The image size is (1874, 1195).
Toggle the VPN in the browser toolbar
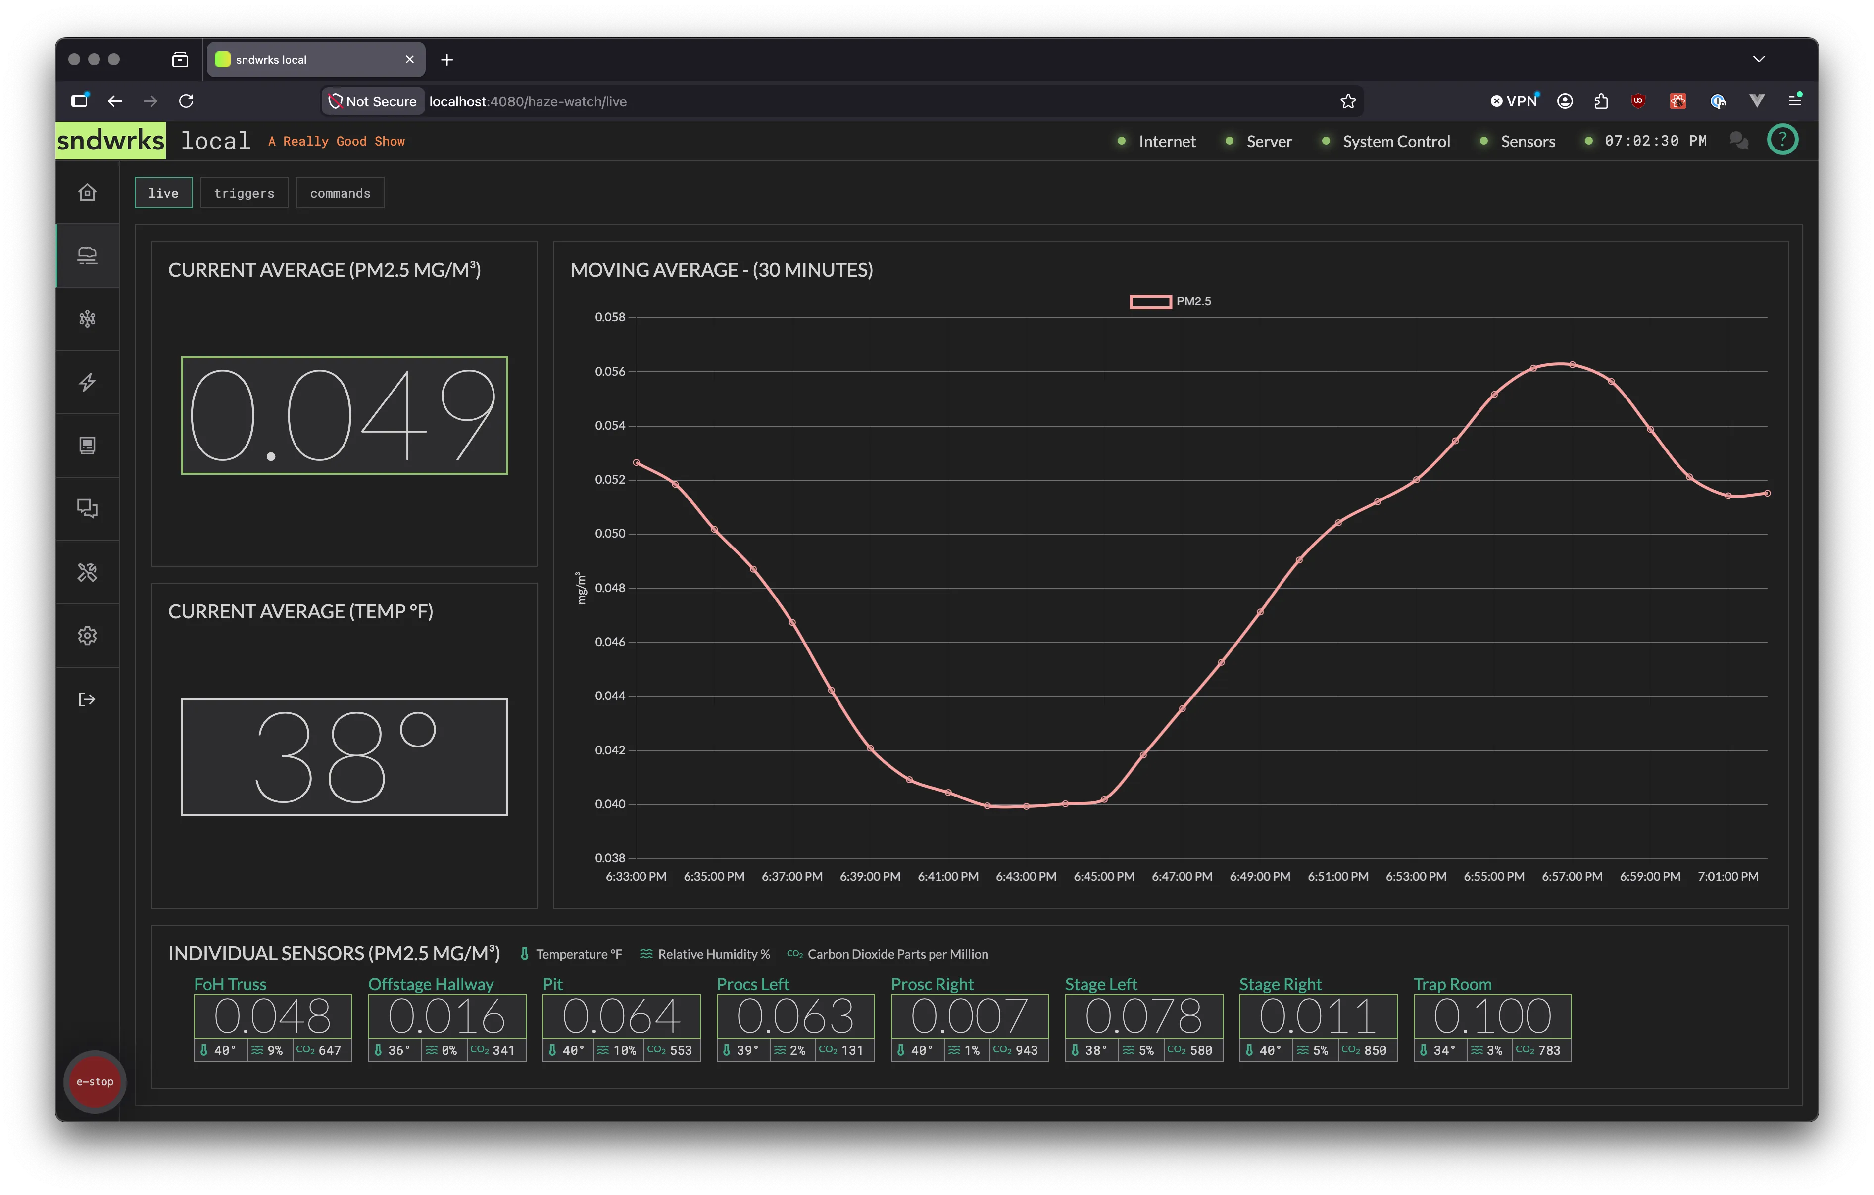pyautogui.click(x=1514, y=100)
